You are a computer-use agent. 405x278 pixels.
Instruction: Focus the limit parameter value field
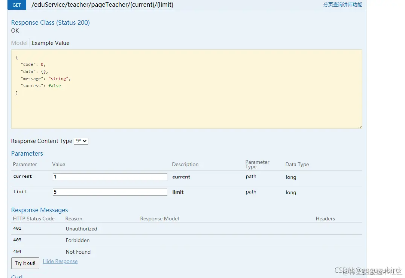[x=110, y=192]
